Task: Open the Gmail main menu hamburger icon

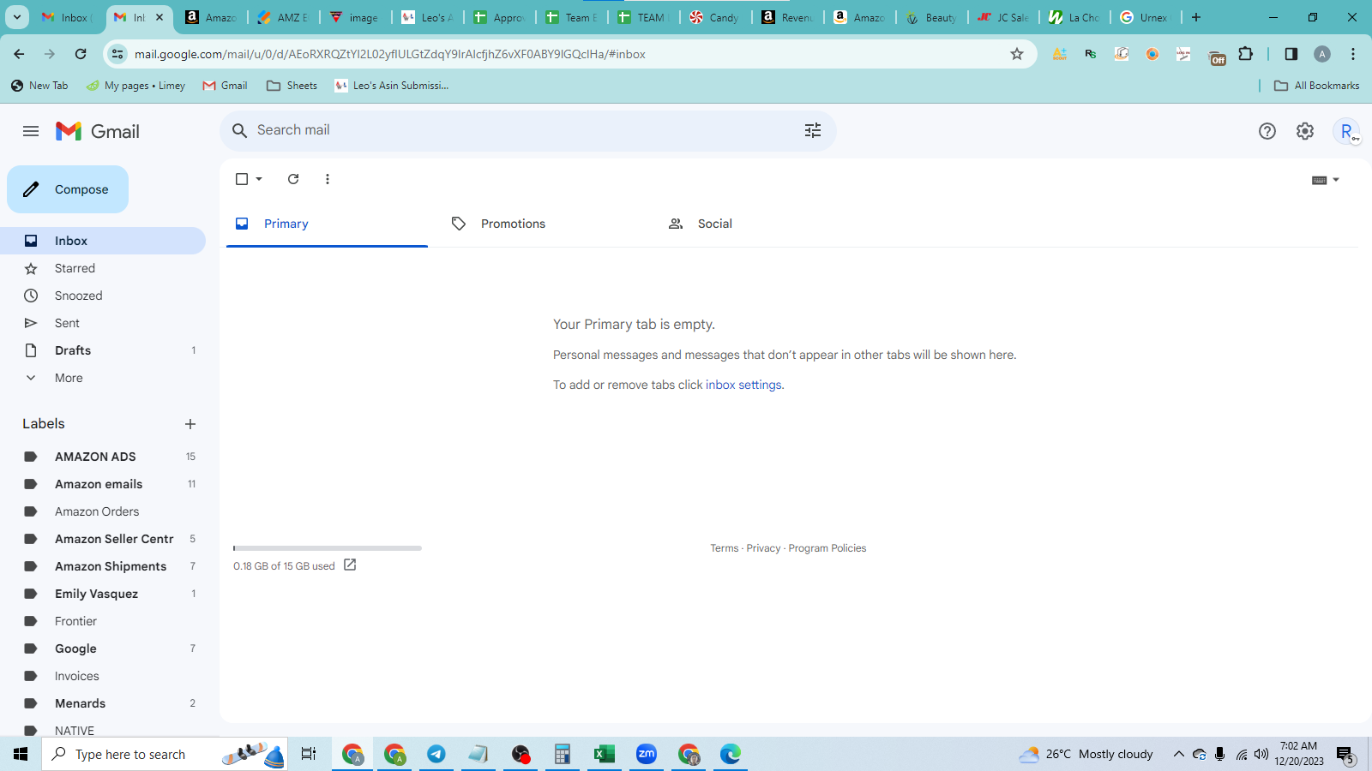Action: 31,131
